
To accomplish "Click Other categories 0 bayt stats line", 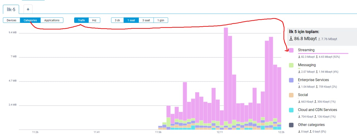I will [312, 132].
